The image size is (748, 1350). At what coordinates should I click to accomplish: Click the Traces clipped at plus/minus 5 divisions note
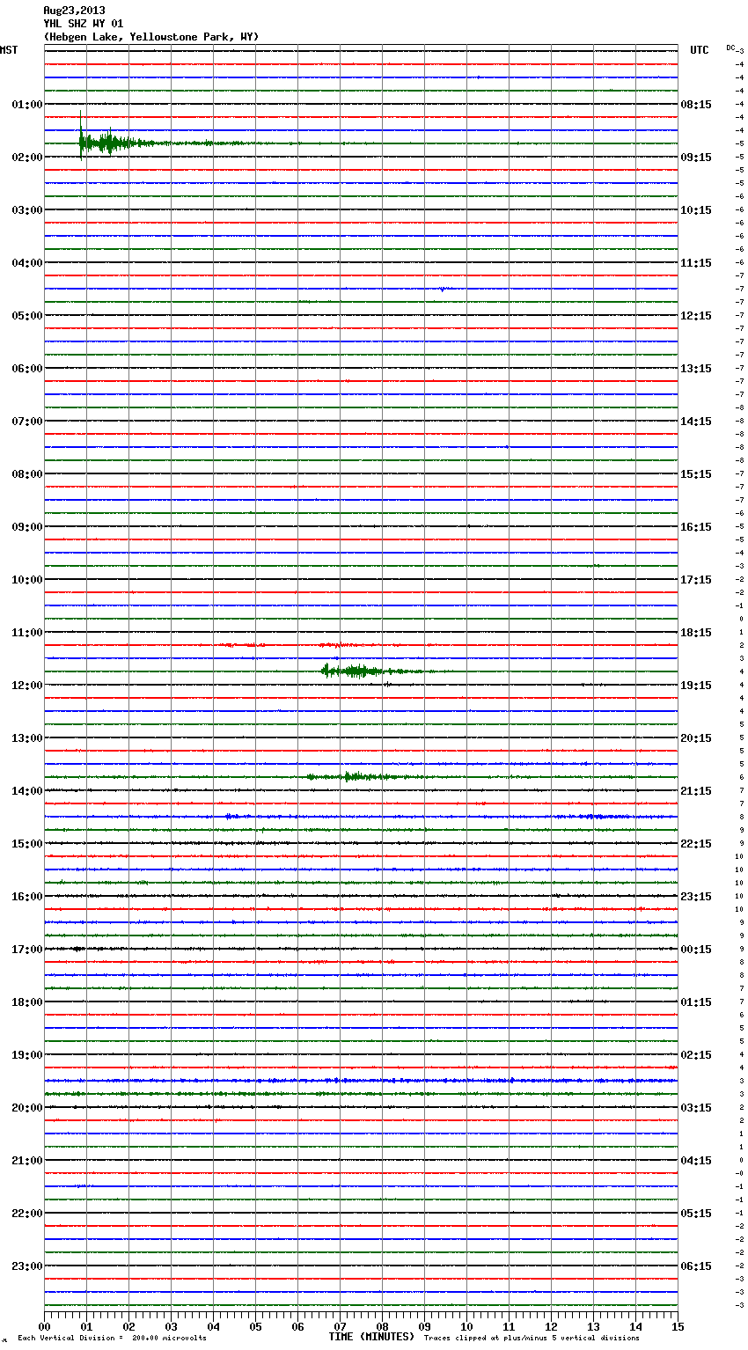pos(532,1338)
